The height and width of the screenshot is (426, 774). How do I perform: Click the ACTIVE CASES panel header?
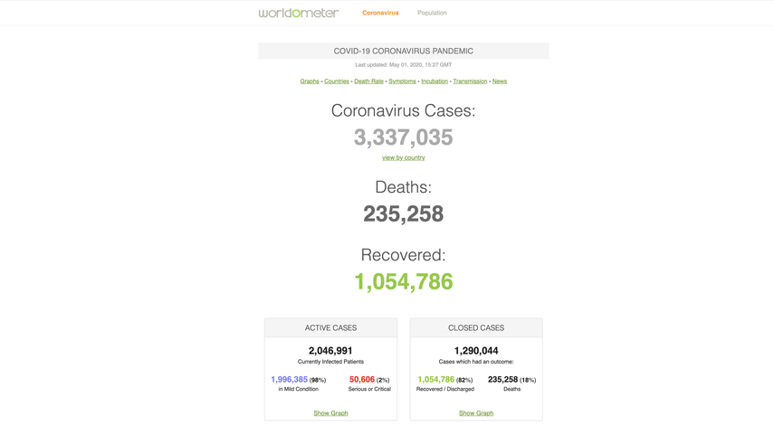[x=330, y=328]
